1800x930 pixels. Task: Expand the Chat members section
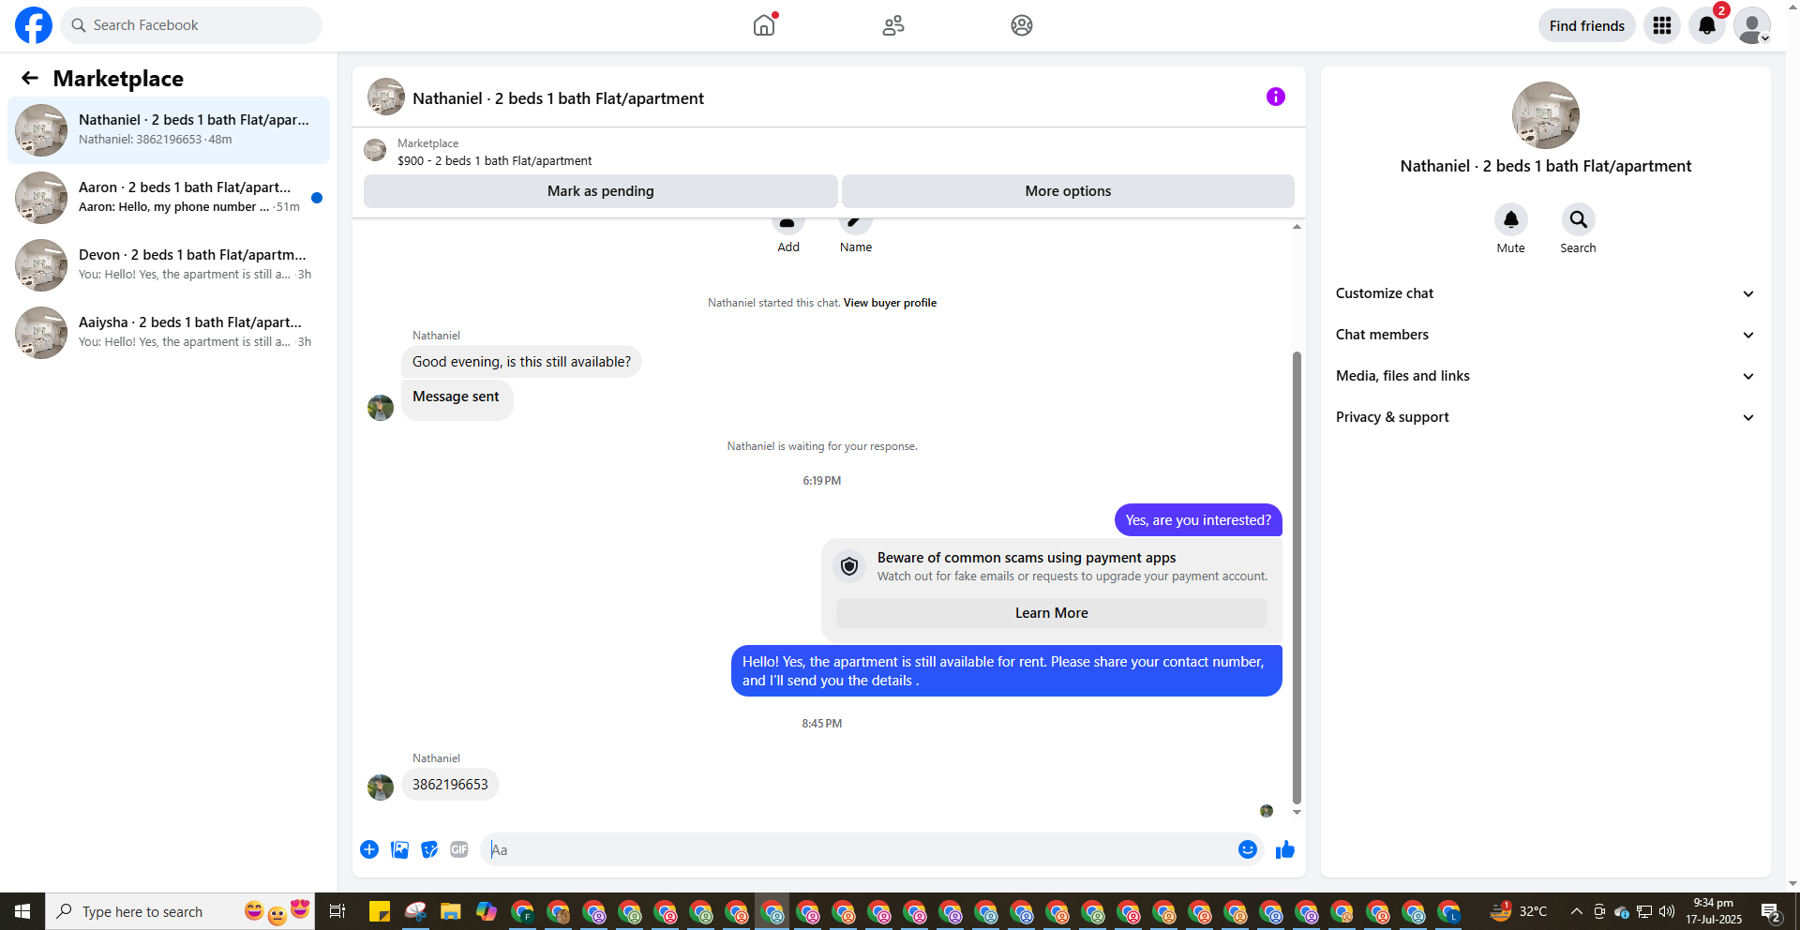[x=1546, y=335]
